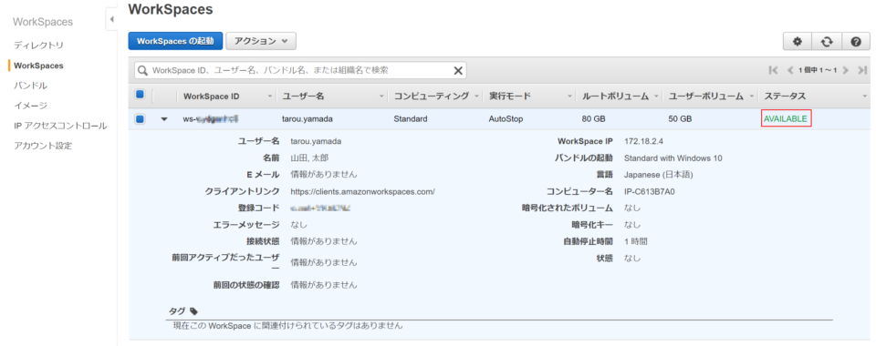Go to first page of results
The height and width of the screenshot is (346, 876).
point(774,70)
